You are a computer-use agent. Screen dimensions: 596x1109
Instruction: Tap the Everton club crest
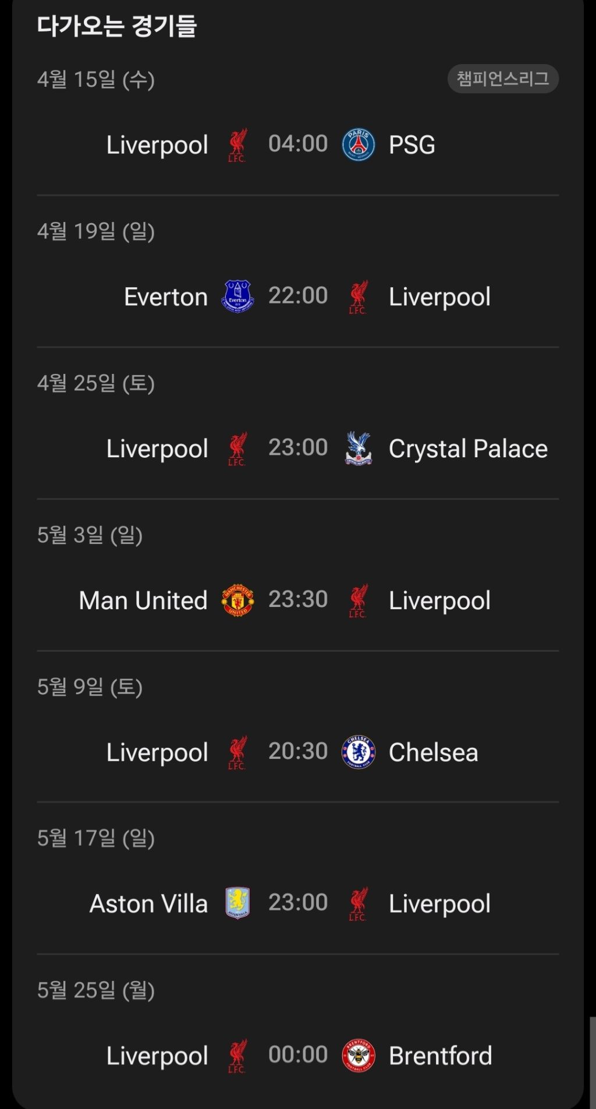point(237,296)
